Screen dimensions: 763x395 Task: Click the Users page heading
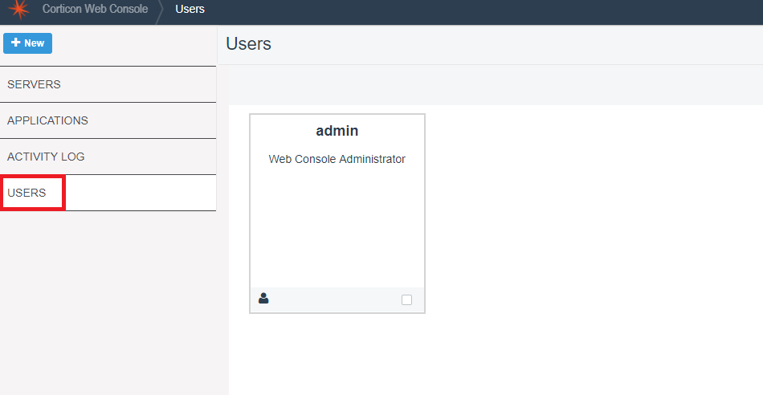[249, 44]
